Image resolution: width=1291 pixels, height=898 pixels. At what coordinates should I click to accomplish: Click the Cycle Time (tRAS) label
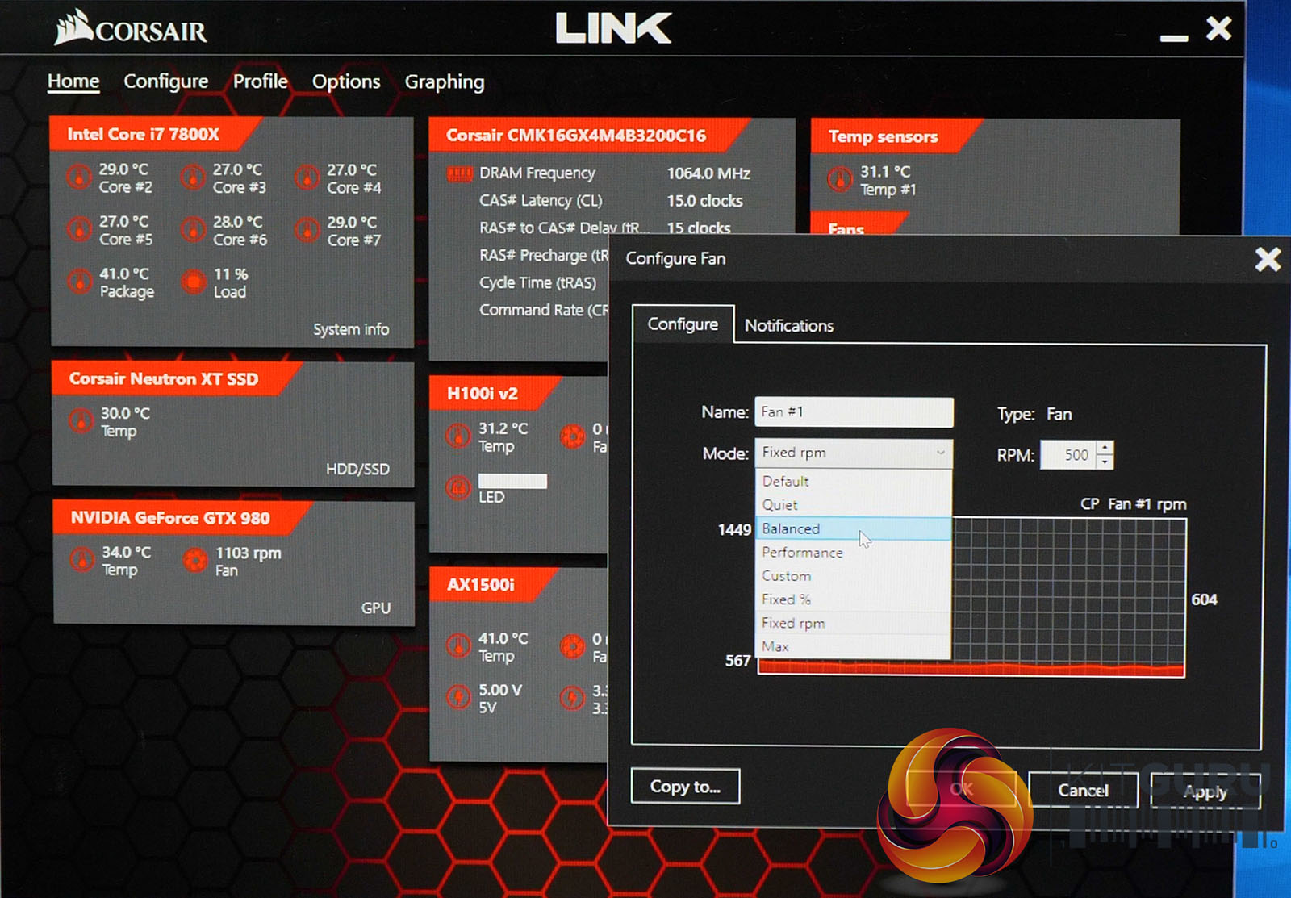tap(538, 282)
